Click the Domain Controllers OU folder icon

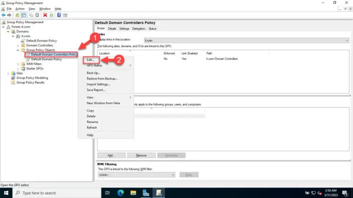point(23,45)
